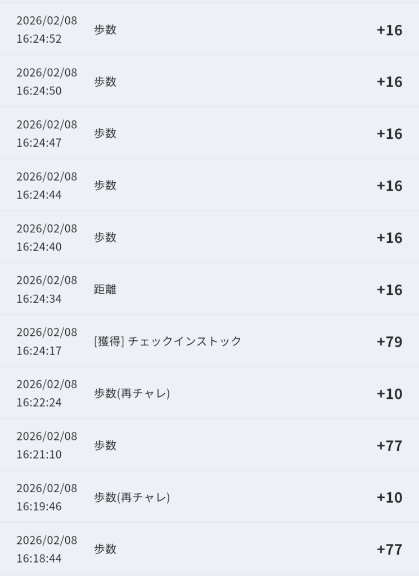Open the 歩数 record from 16:24:47
This screenshot has width=419, height=576.
coord(105,133)
